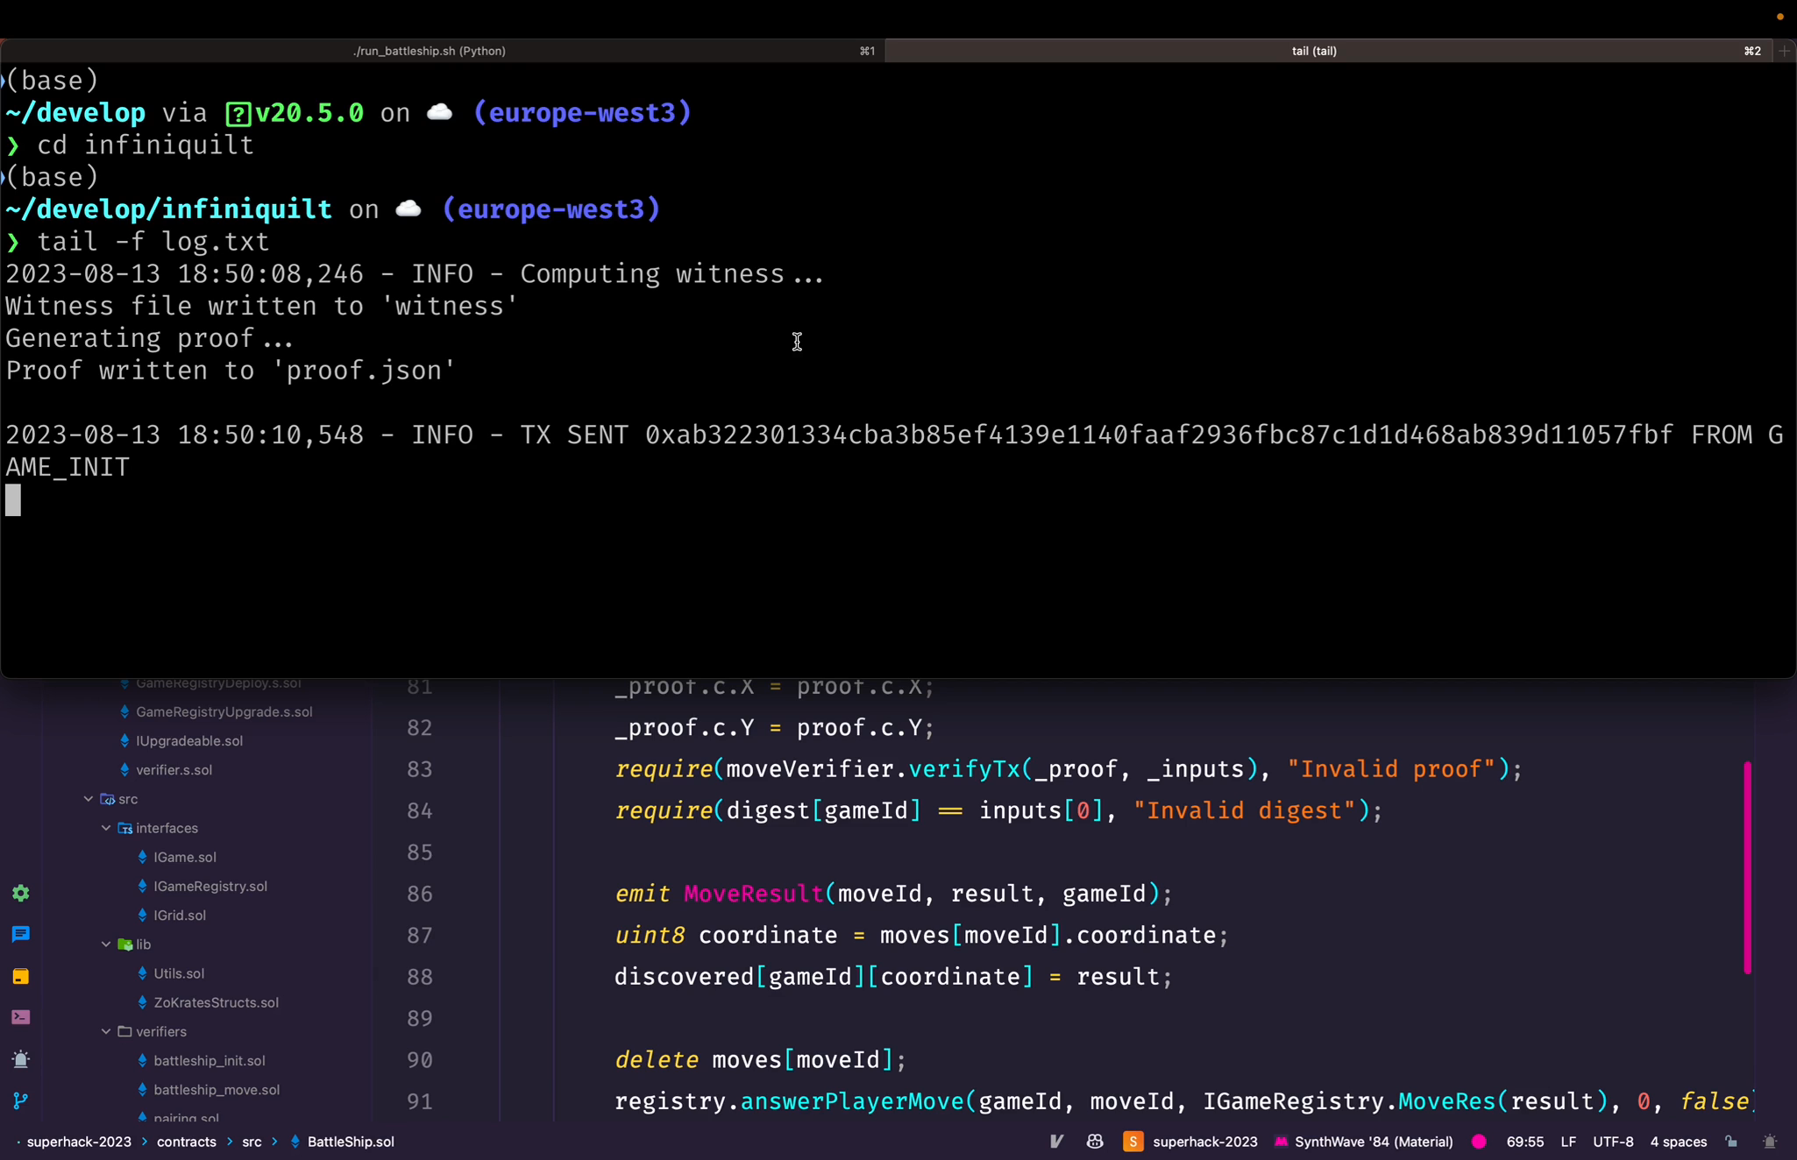Click the TX SENT hash in the terminal log

click(x=1159, y=435)
